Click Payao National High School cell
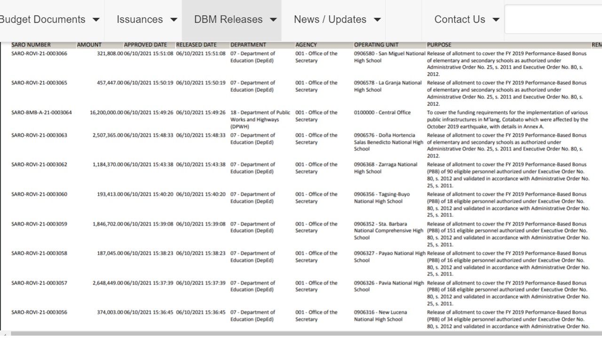Image resolution: width=602 pixels, height=338 pixels. click(389, 257)
